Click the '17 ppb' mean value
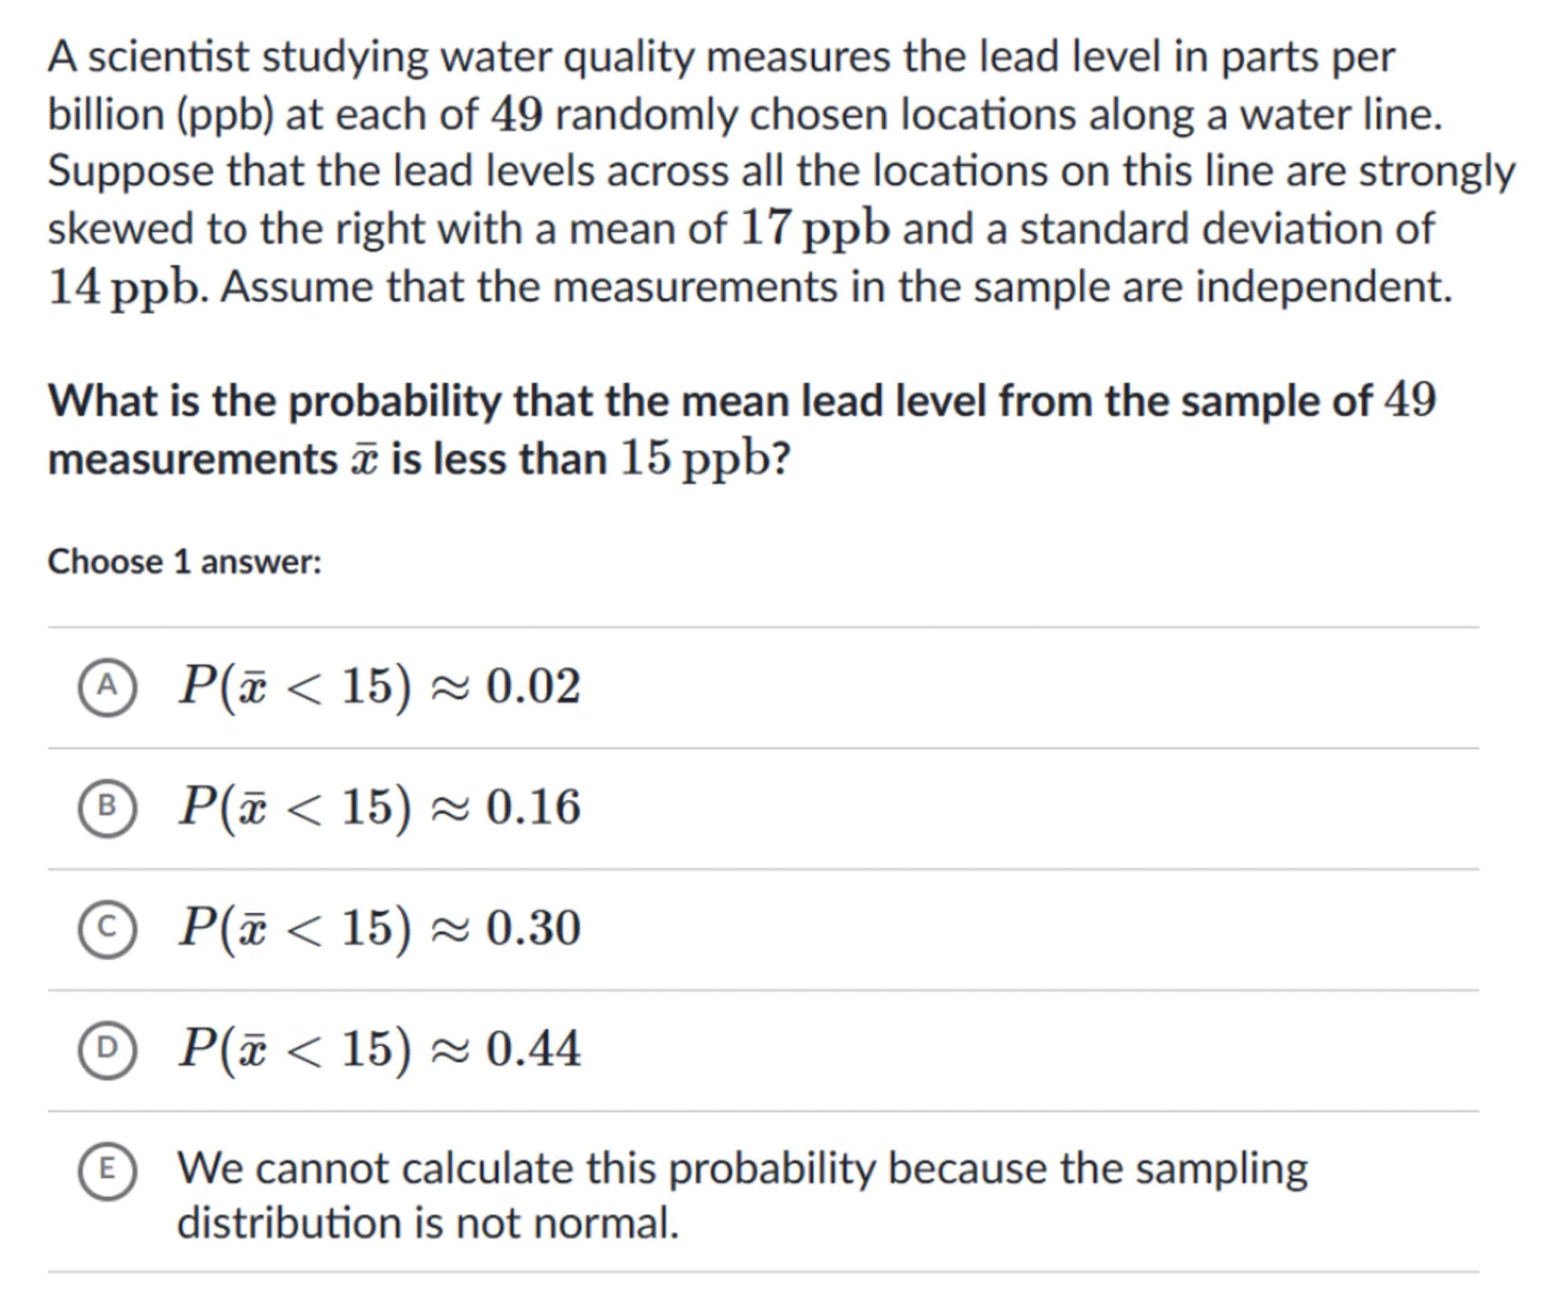The image size is (1541, 1312). tap(815, 229)
